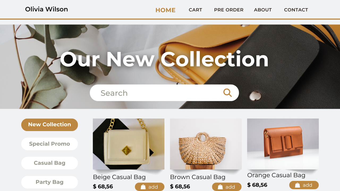Select the Special Promo category
This screenshot has height=191, width=340.
pos(49,144)
